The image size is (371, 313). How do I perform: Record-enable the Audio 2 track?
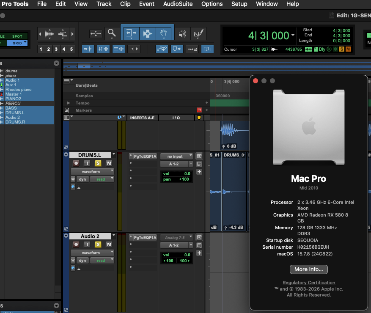tap(76, 244)
